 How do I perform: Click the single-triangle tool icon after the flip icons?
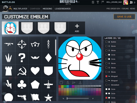80,82
